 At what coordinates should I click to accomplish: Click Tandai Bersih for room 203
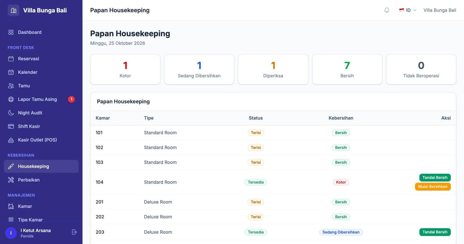tap(435, 232)
